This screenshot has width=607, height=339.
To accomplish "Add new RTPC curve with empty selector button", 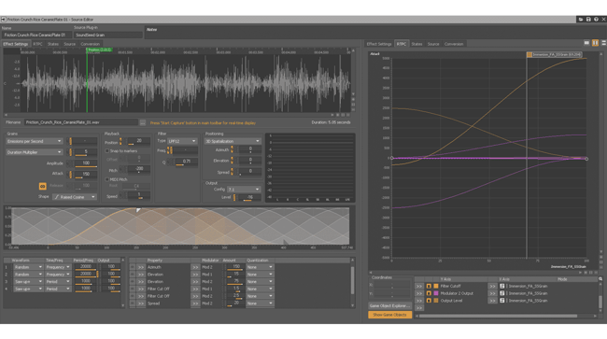I will pyautogui.click(x=419, y=308).
